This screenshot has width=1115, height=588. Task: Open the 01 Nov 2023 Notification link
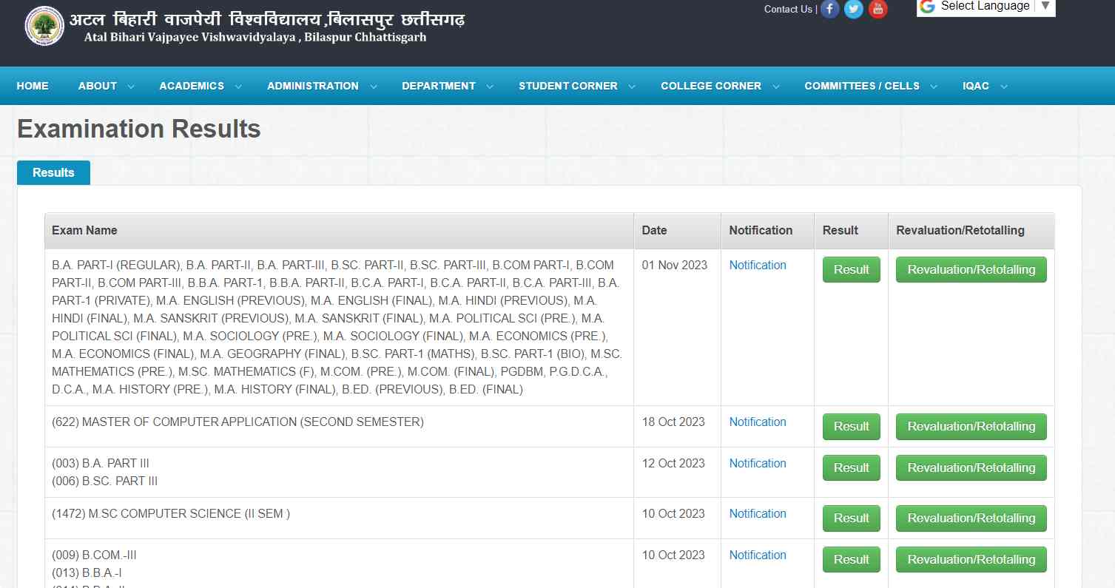pyautogui.click(x=758, y=265)
